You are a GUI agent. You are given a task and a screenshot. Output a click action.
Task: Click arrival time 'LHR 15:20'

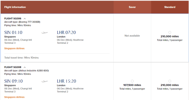coord(67,81)
